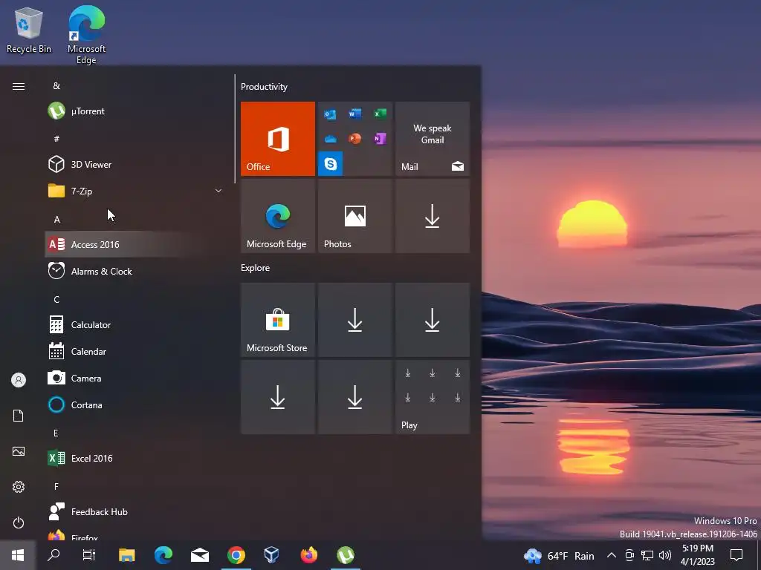Open the Play folder tile
Image resolution: width=761 pixels, height=570 pixels.
pos(433,397)
